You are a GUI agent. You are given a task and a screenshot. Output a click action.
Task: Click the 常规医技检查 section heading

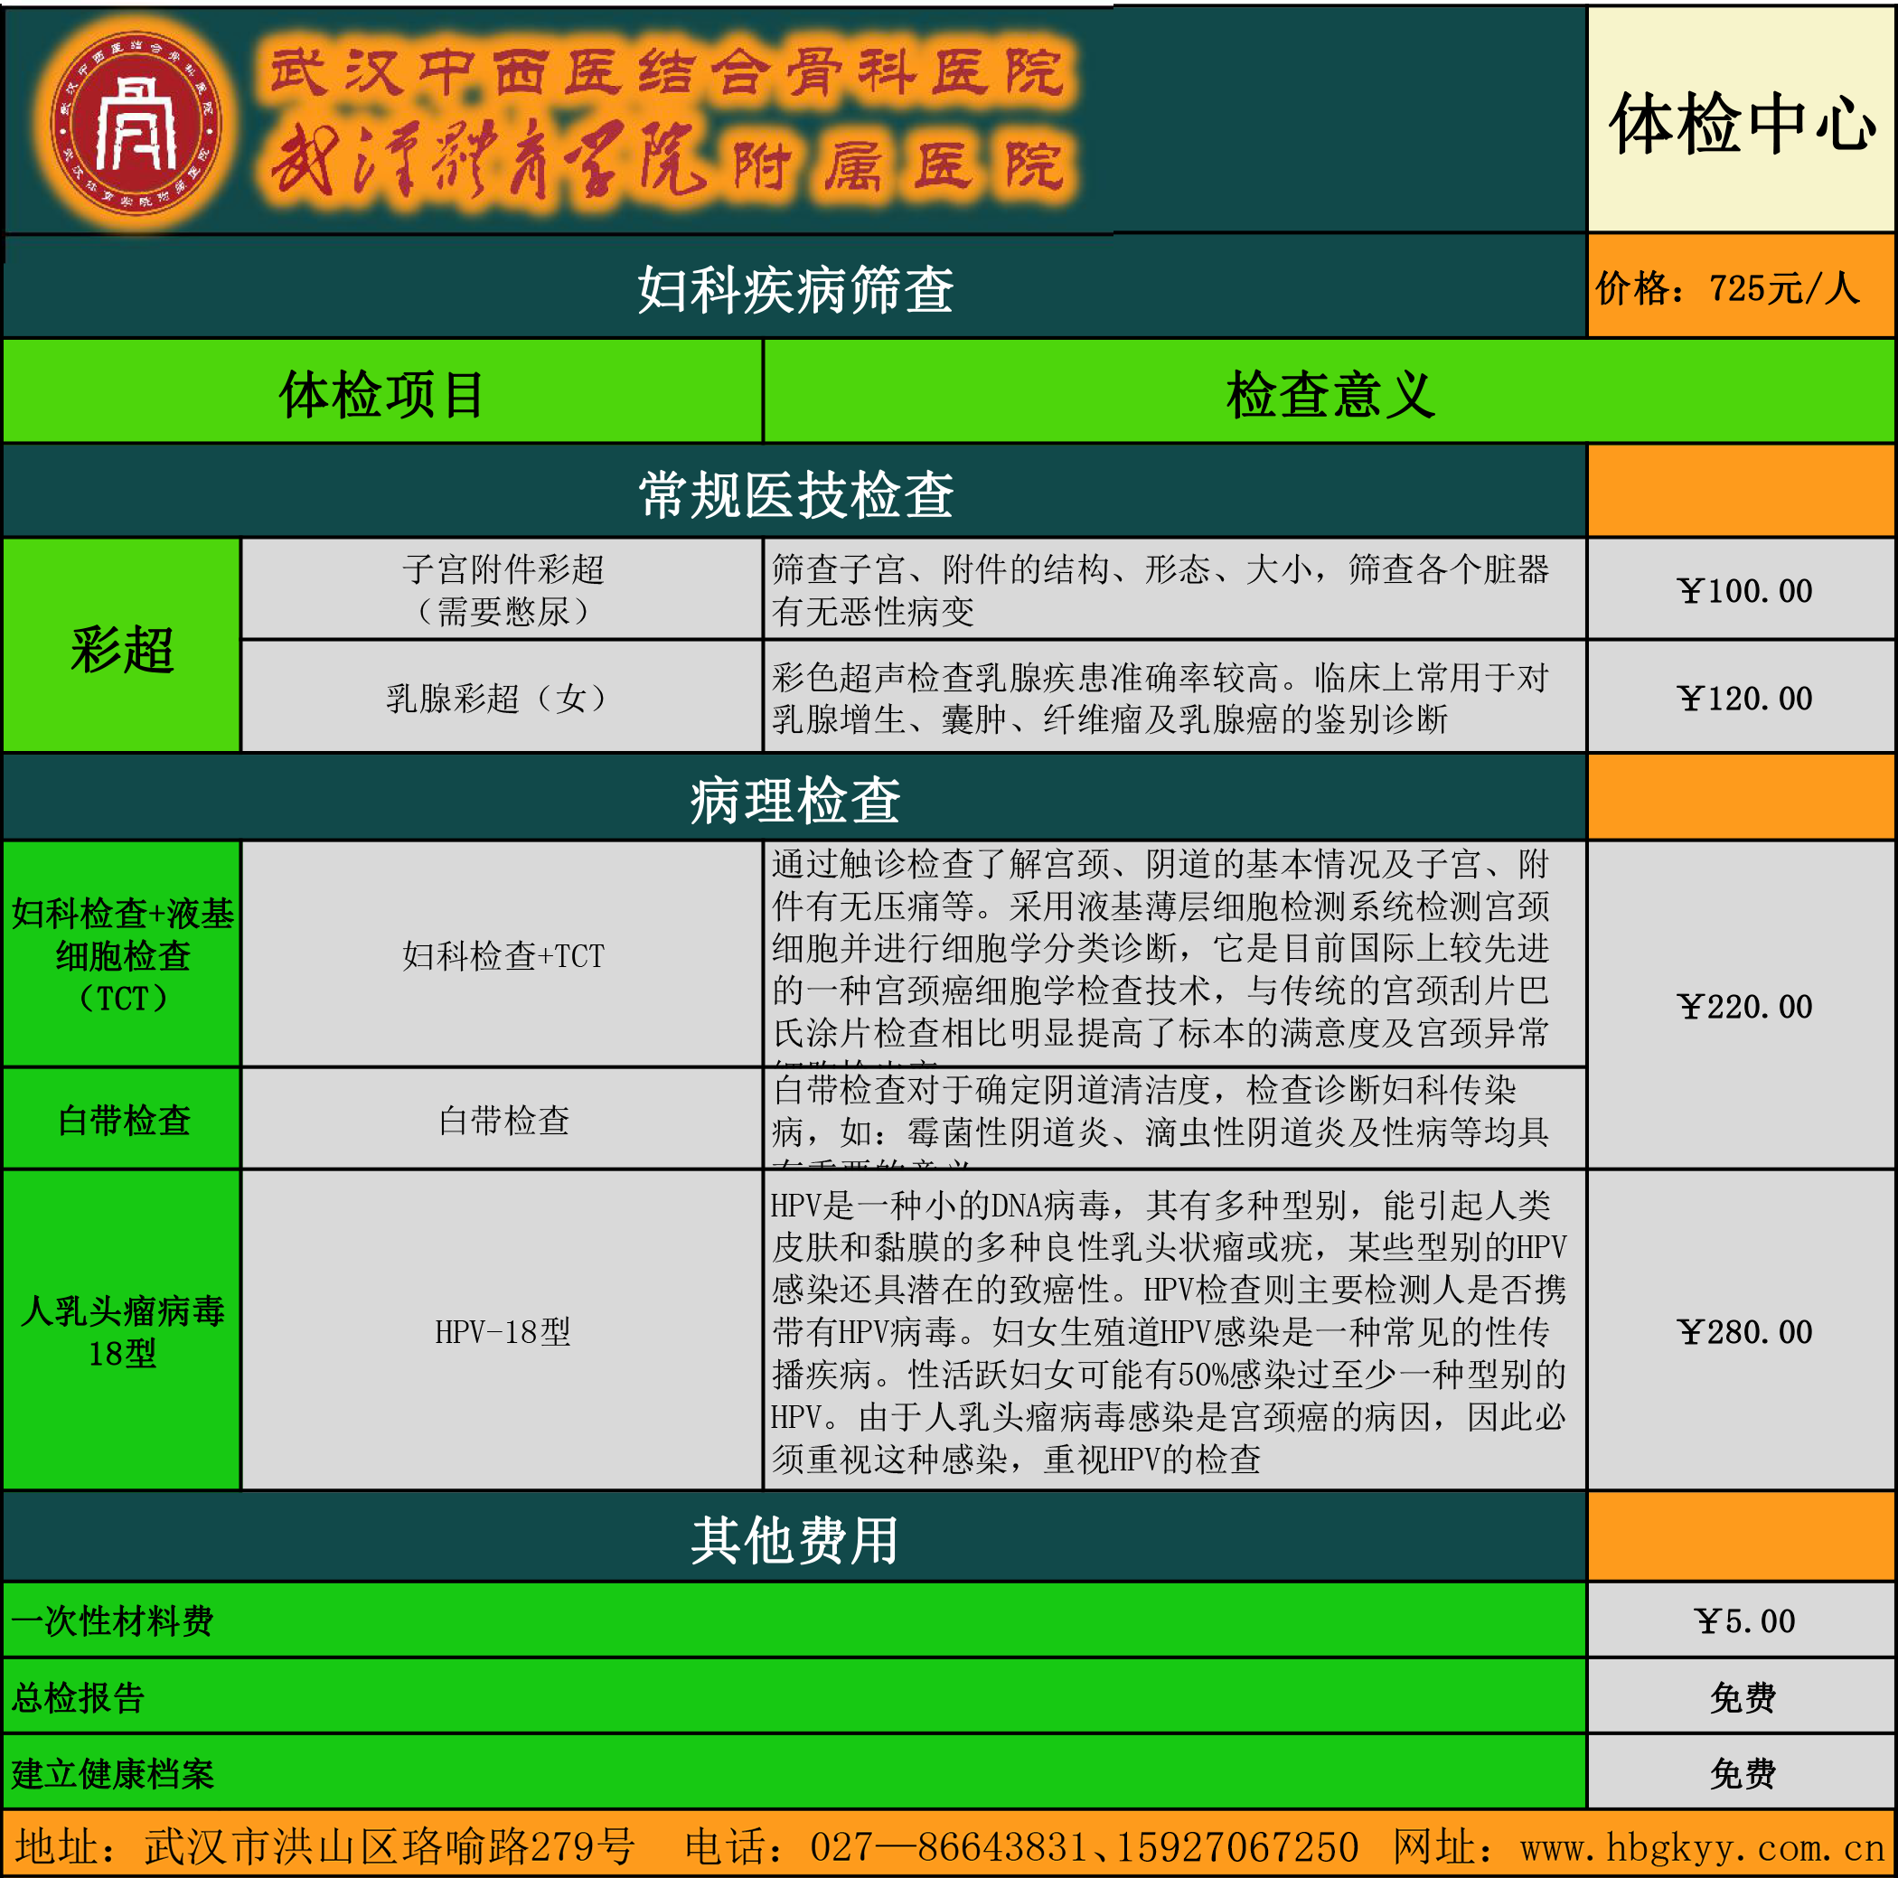[x=794, y=493]
